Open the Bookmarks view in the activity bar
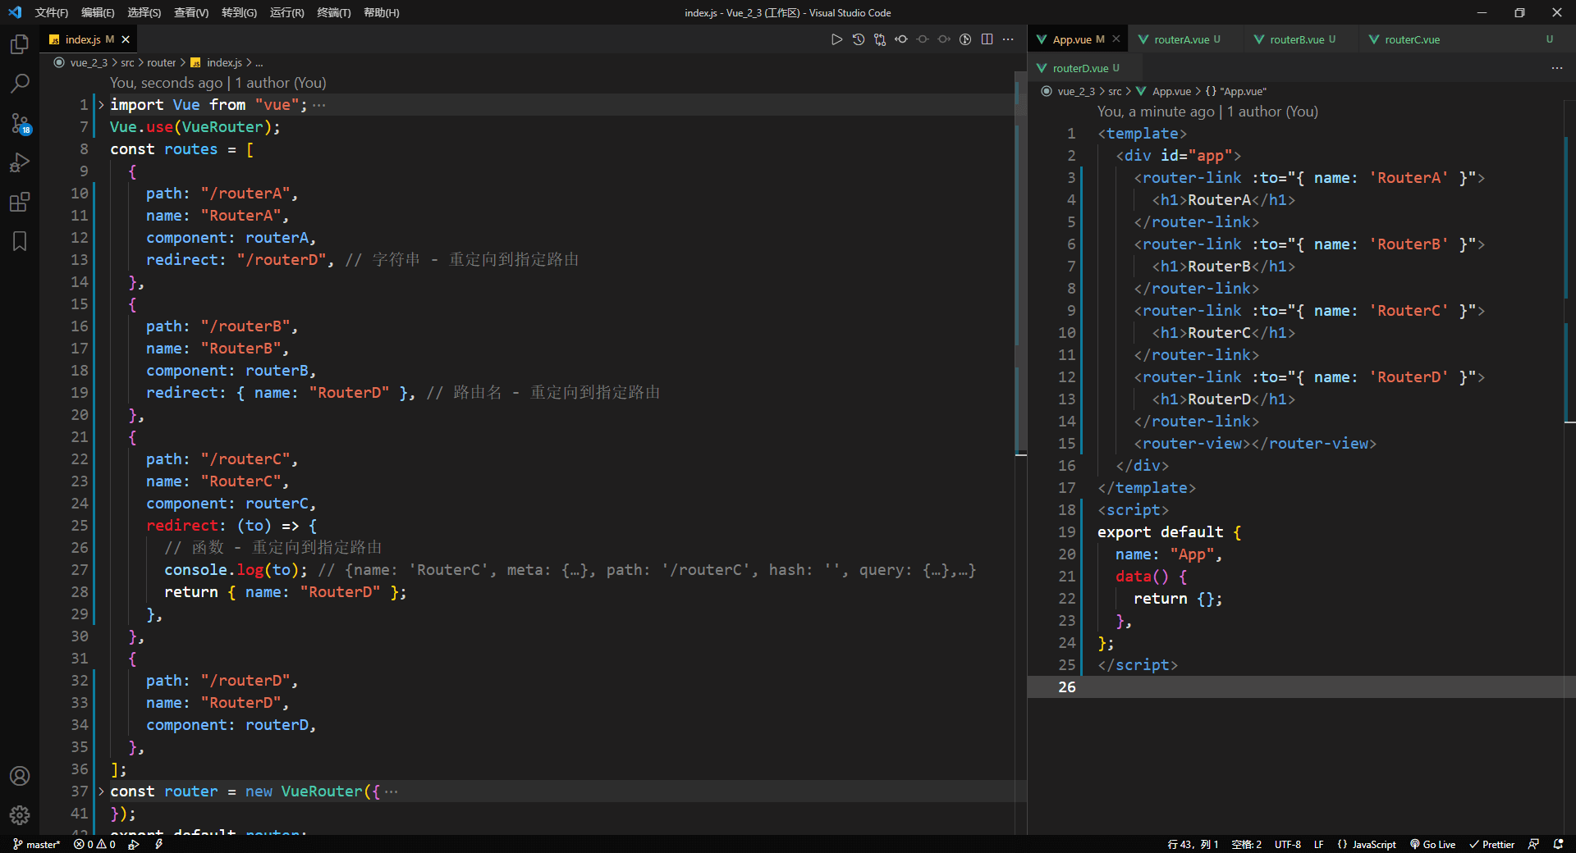The height and width of the screenshot is (853, 1576). (x=20, y=241)
